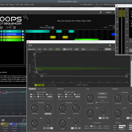Screen dimensions: 132x132
Task: Click the pin icon in B.Oops toolbar
Action: pyautogui.click(x=101, y=12)
